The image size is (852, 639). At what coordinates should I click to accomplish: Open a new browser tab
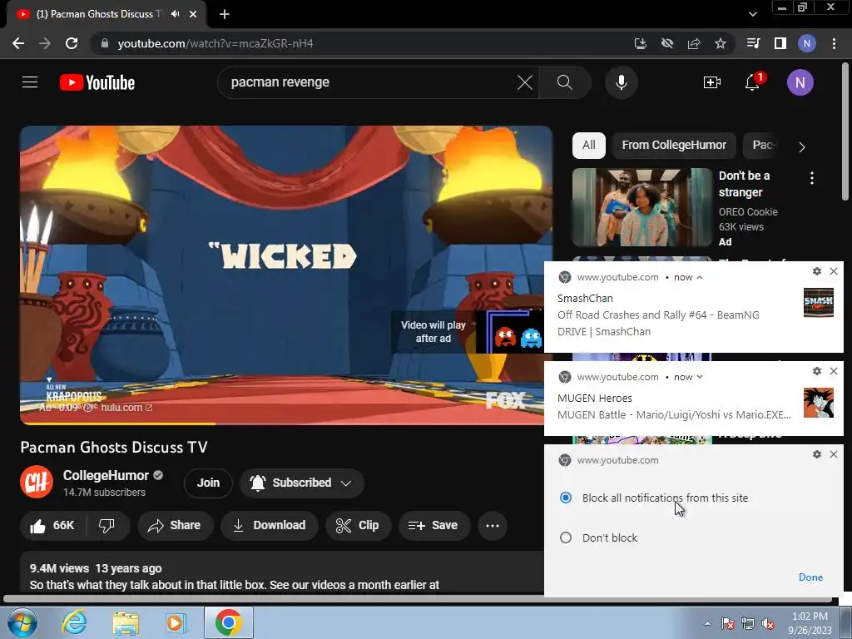pos(225,14)
